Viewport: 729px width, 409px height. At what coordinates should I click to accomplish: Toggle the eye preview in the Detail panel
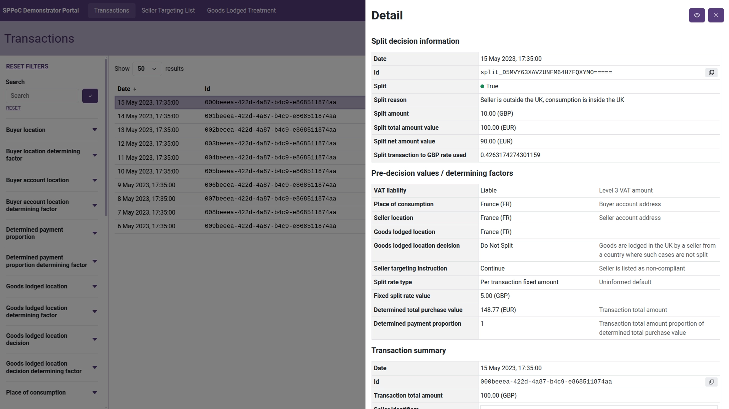(x=697, y=15)
